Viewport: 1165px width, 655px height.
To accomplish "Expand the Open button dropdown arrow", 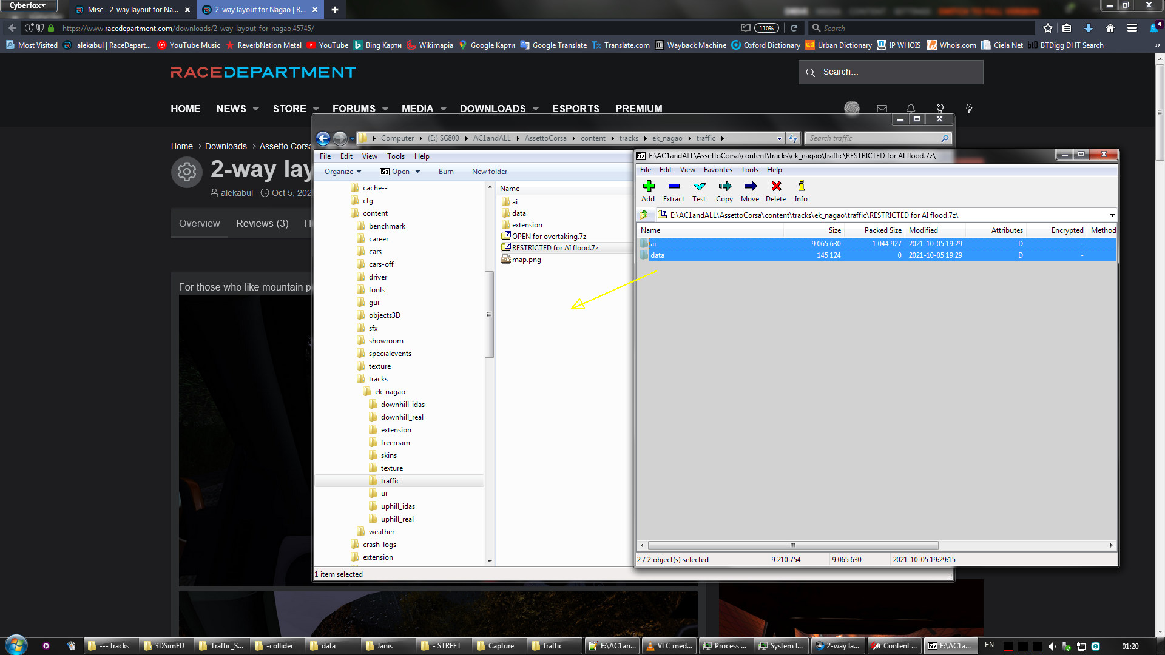I will pos(417,172).
